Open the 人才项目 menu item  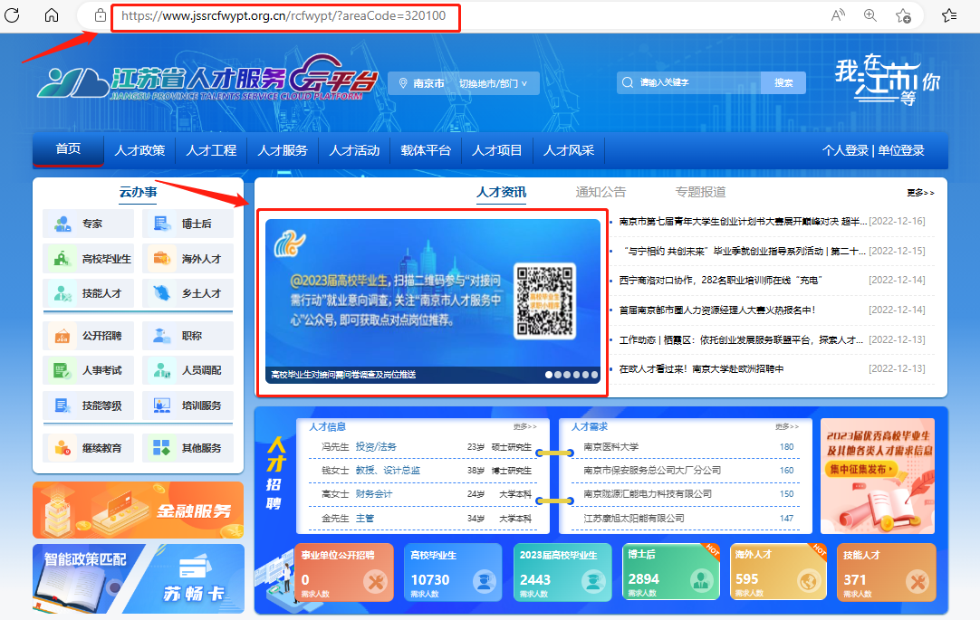click(x=497, y=150)
